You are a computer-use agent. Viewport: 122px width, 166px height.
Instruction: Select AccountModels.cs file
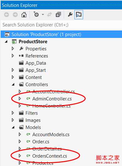tap(51, 135)
